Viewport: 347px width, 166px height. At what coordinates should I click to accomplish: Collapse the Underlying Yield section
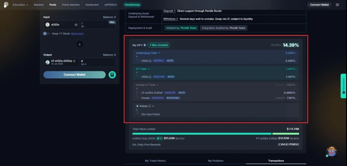[159, 53]
